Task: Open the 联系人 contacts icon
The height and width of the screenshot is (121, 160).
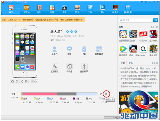Action: click(x=54, y=51)
